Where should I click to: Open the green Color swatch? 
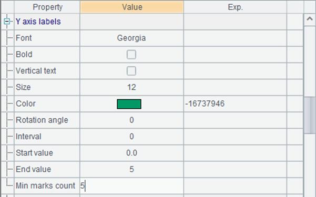129,104
